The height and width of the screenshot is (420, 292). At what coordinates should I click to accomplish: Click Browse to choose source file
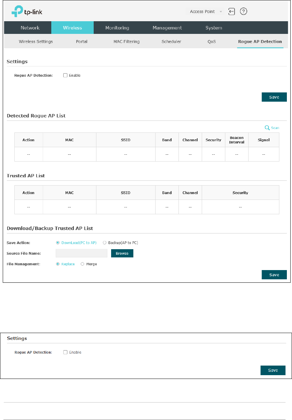coord(122,253)
